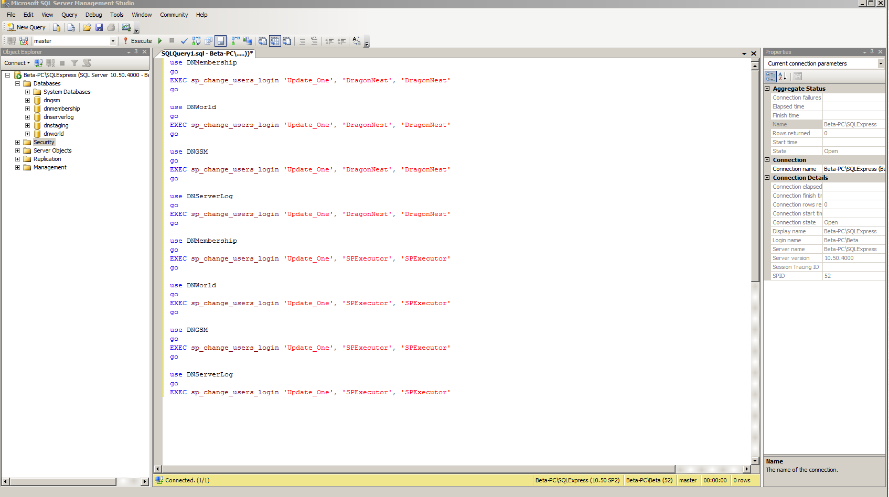
Task: Collapse the Aggregate Status property group
Action: pyautogui.click(x=767, y=89)
